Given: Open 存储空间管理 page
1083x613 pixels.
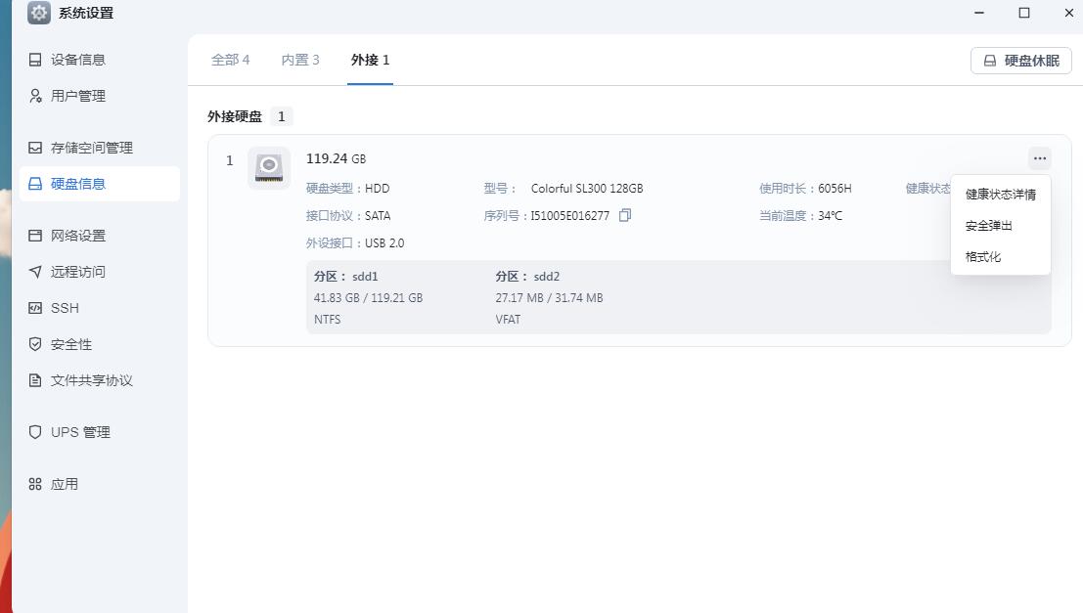Looking at the screenshot, I should click(100, 148).
